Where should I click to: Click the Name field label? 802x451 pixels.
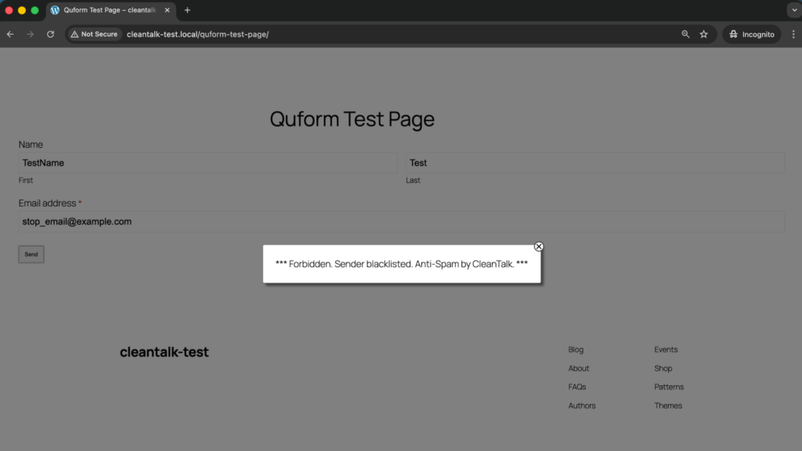coord(31,145)
